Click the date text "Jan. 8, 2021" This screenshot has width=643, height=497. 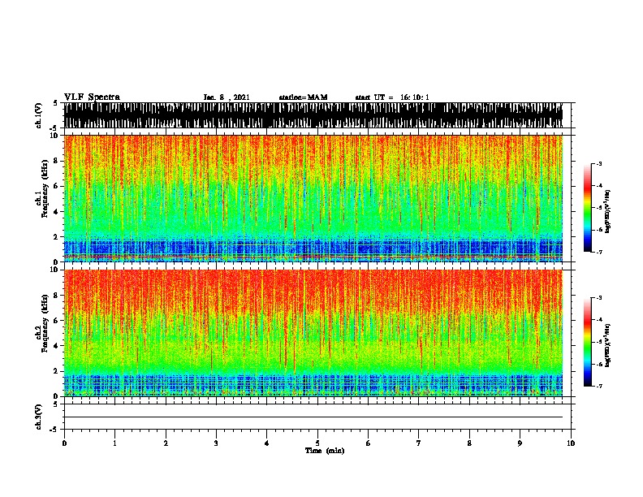[x=227, y=97]
